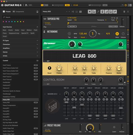Select the Headbanger preset
This screenshot has width=133, height=135.
7,94
